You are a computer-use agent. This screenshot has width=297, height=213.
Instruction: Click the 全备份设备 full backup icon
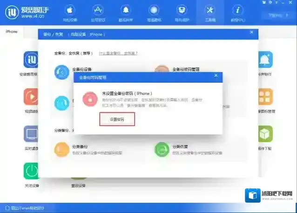pyautogui.click(x=62, y=72)
